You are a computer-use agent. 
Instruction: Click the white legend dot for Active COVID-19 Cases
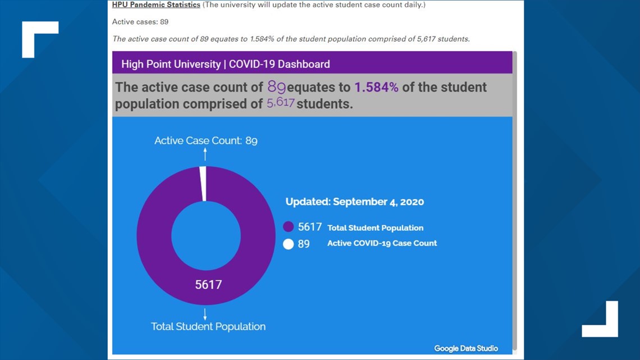pos(289,244)
